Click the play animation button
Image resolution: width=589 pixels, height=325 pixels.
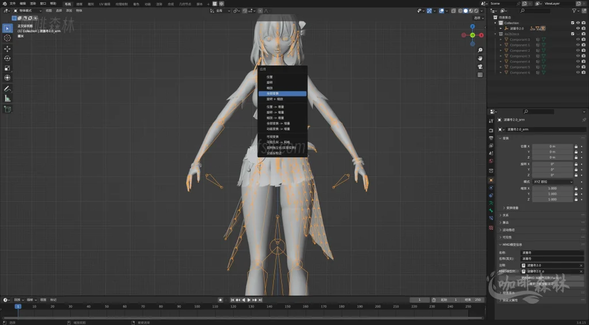(x=249, y=300)
